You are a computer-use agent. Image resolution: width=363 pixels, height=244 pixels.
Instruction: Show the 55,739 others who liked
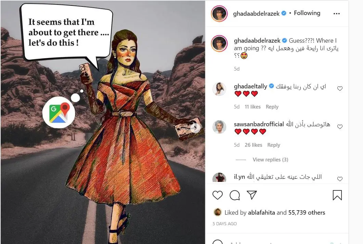307,212
